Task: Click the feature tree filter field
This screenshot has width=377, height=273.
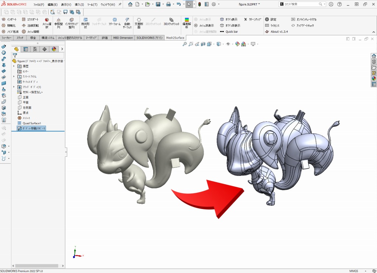Action: [x=38, y=56]
